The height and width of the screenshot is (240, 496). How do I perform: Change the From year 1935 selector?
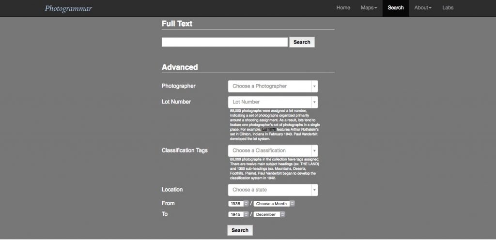pos(238,204)
